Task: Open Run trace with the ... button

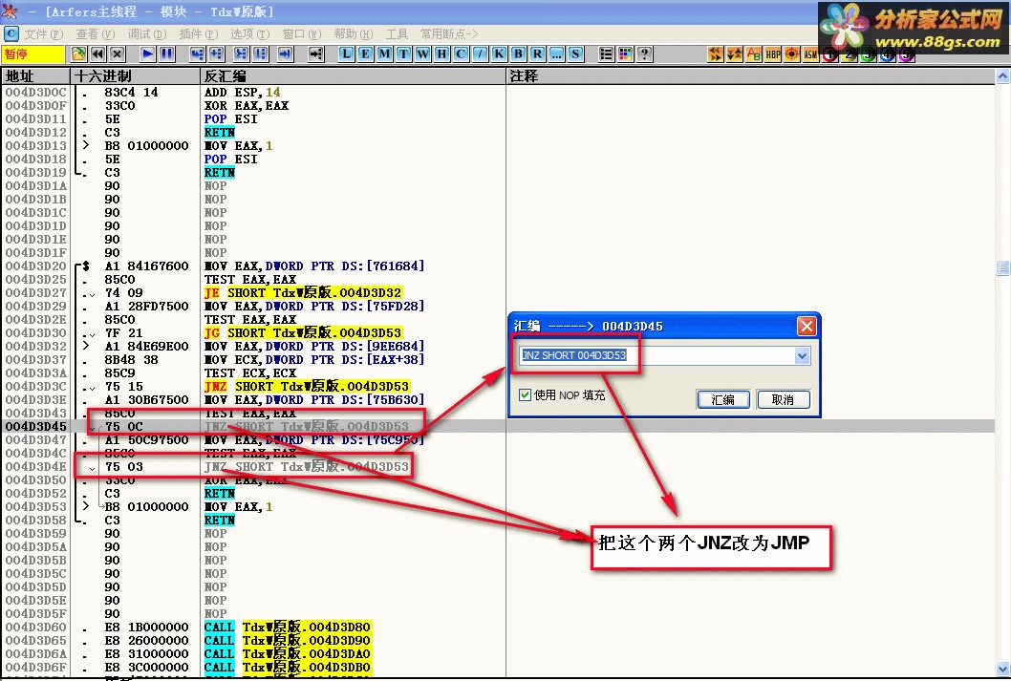Action: 556,54
